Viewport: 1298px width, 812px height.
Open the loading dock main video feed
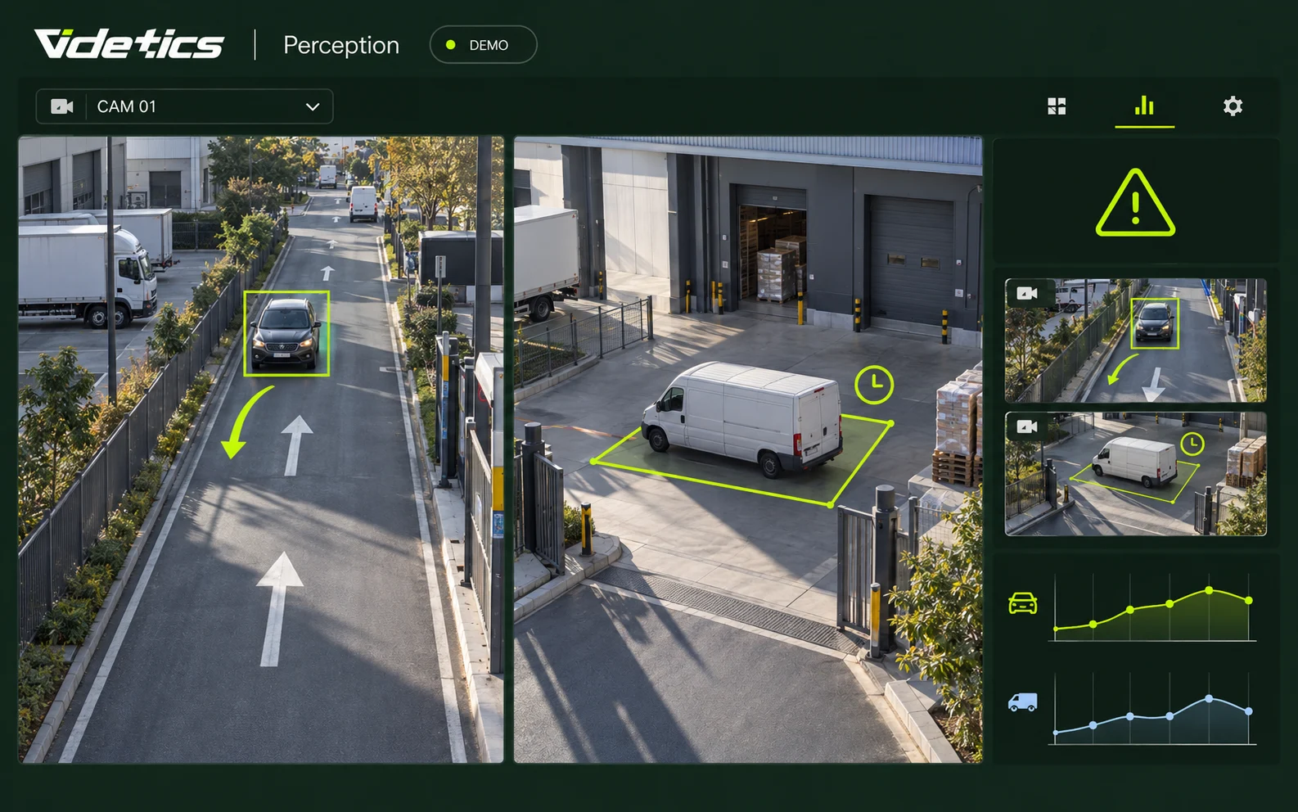point(748,449)
